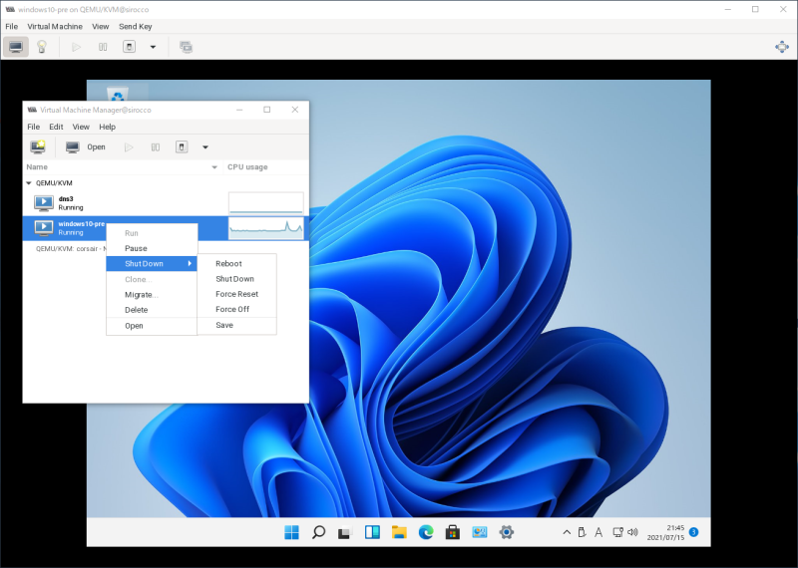Open Manager toolbar shutdown dropdown arrow
The height and width of the screenshot is (568, 798).
coord(205,146)
